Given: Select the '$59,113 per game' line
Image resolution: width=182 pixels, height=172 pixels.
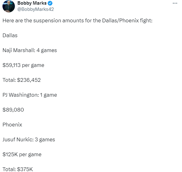Looking at the screenshot, I should (x=23, y=65).
